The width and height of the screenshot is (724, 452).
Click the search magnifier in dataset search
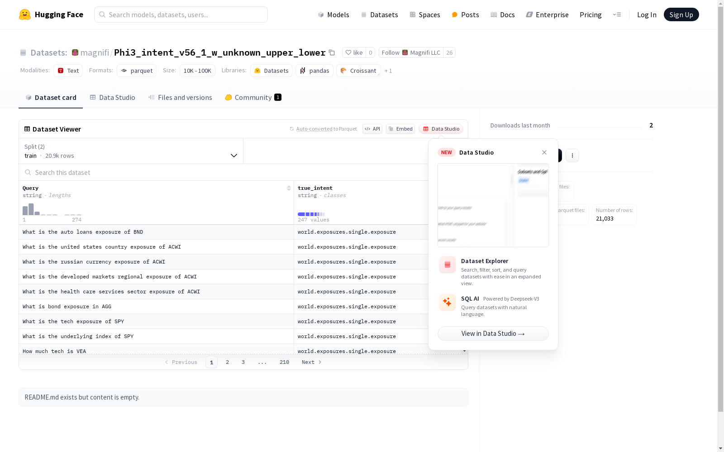[x=28, y=172]
